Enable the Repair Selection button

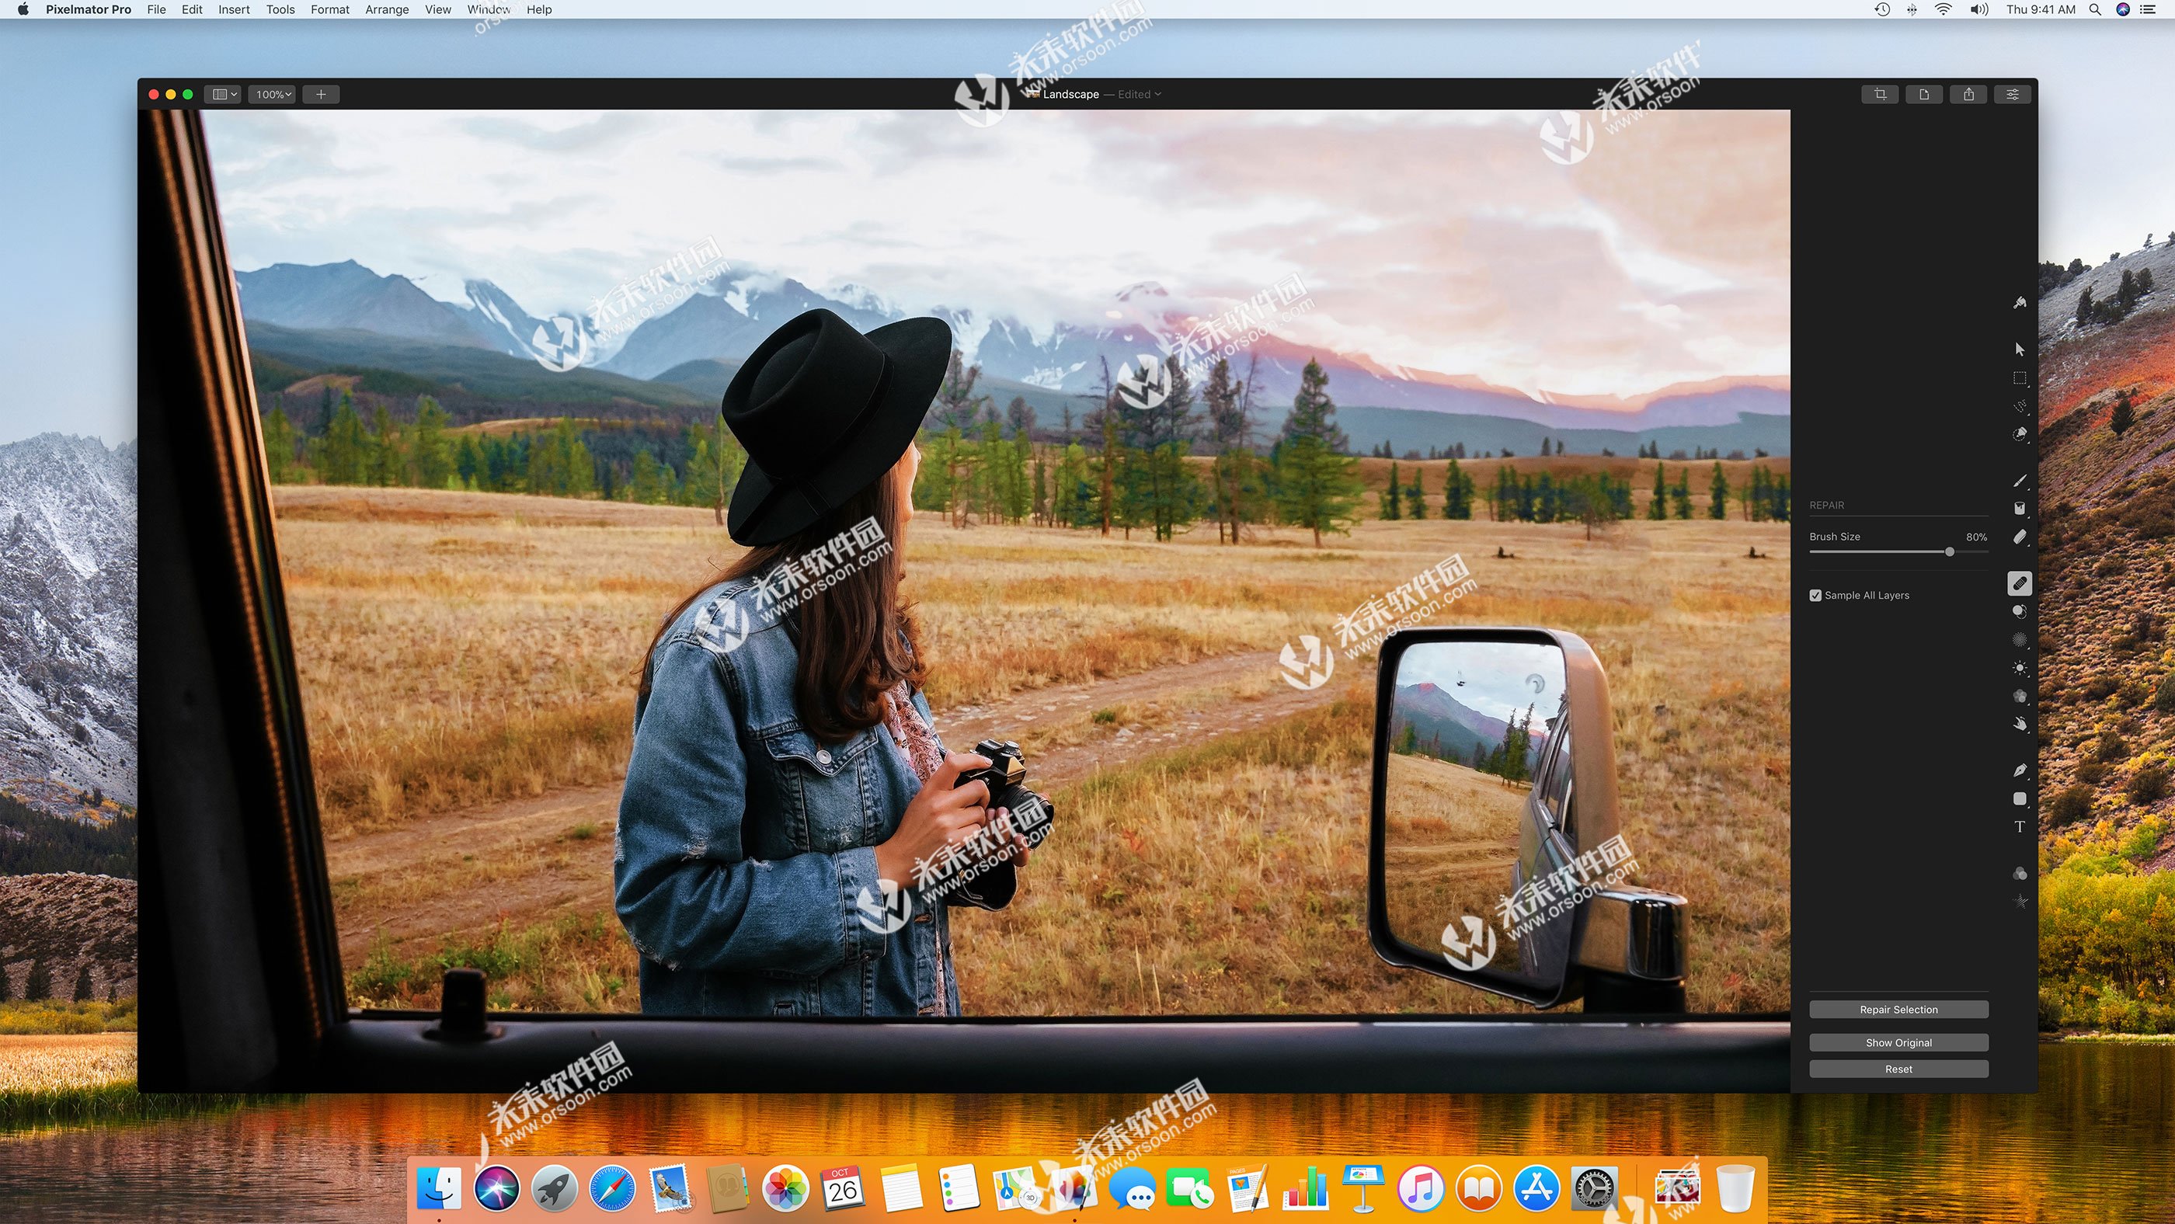click(1897, 1009)
